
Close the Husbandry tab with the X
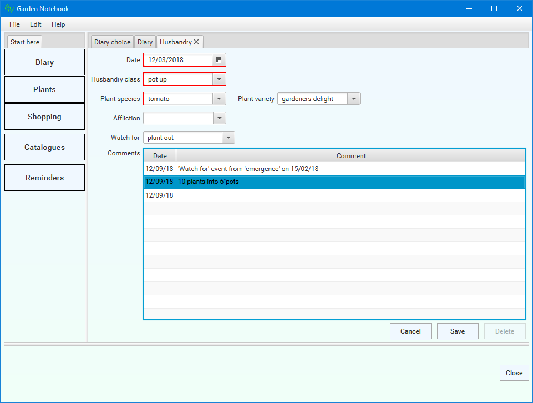pos(196,42)
